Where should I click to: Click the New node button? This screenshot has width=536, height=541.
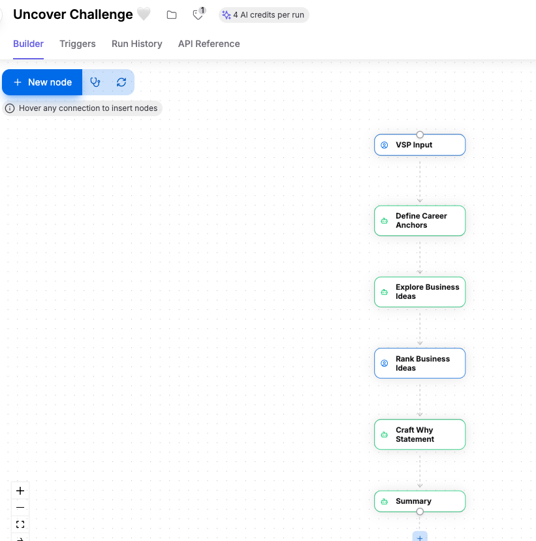(x=42, y=82)
